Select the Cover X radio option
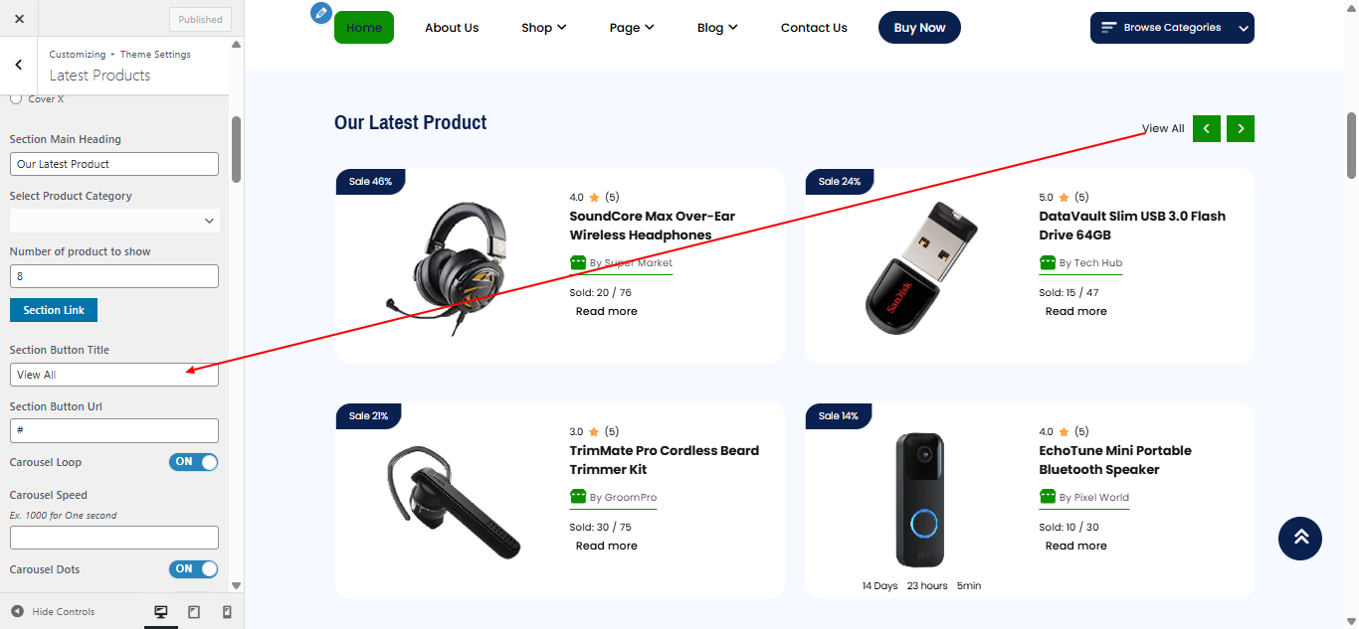1359x629 pixels. (x=16, y=98)
